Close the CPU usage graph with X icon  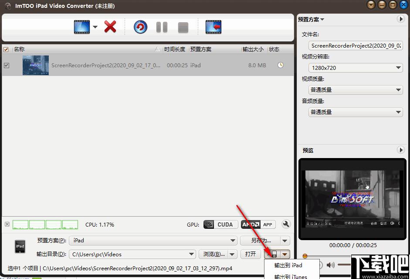(x=7, y=224)
